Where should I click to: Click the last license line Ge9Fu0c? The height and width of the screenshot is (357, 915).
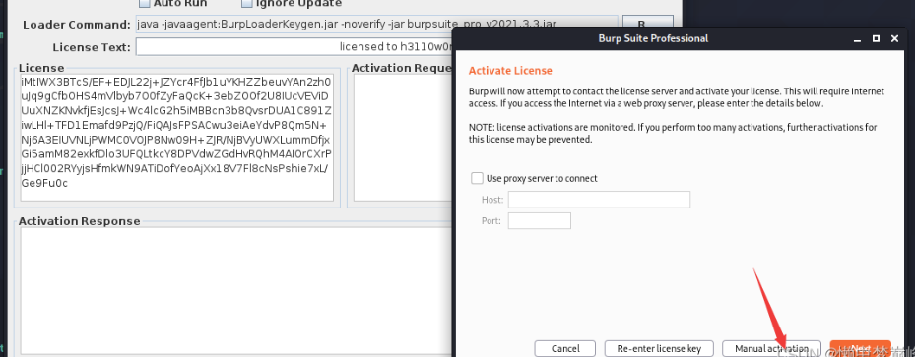(44, 183)
